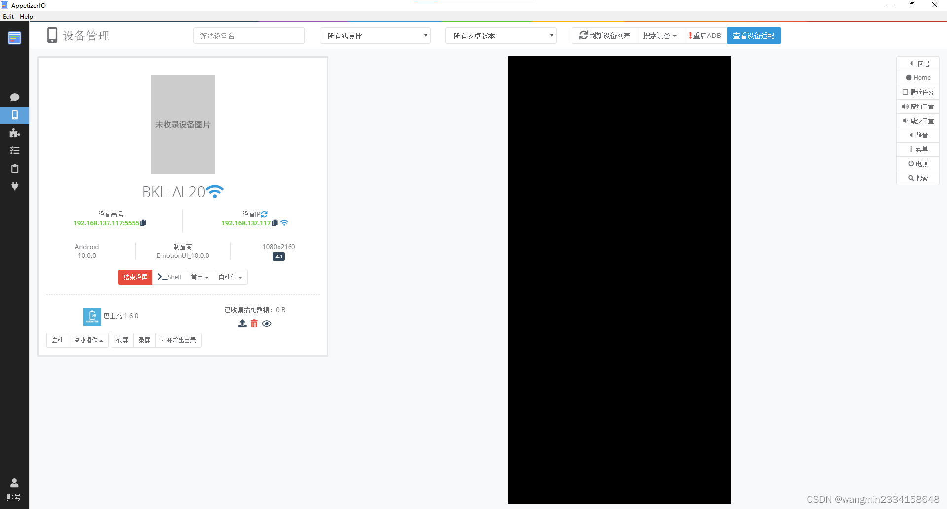The height and width of the screenshot is (509, 947).
Task: Click 搜索 search control
Action: pos(918,178)
